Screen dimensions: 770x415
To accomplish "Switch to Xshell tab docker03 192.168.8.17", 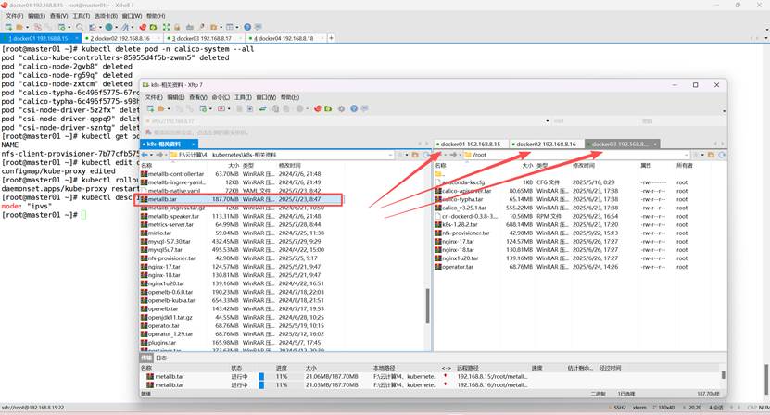I will pos(202,38).
